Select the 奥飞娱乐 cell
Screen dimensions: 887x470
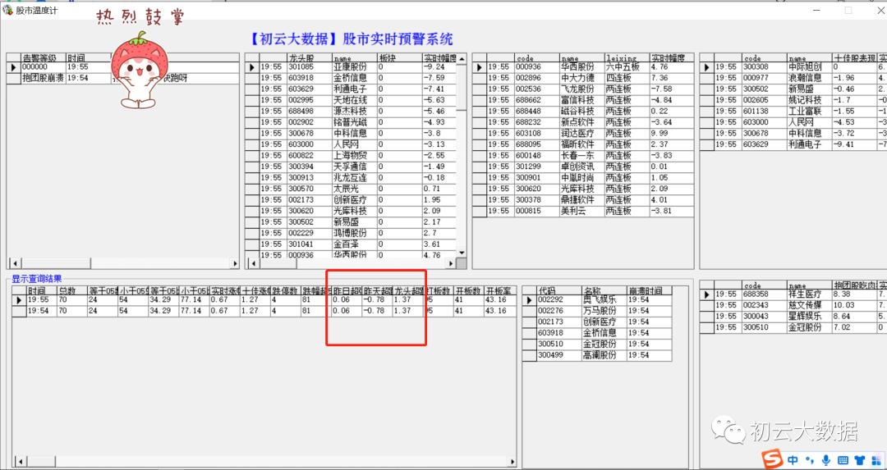[x=604, y=300]
